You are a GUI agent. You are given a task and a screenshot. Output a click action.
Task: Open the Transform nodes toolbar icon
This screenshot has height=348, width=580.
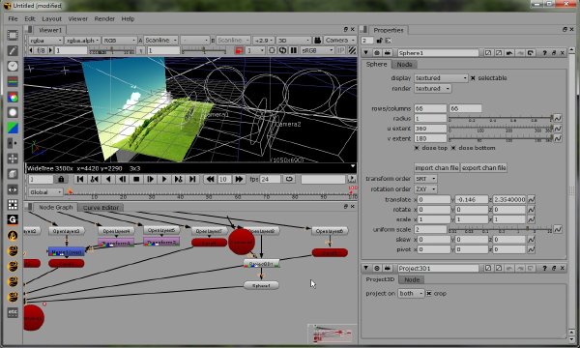[x=13, y=159]
